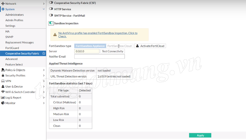Click the System gear icon
Image resolution: width=246 pixels, height=140 pixels.
(x=3, y=9)
